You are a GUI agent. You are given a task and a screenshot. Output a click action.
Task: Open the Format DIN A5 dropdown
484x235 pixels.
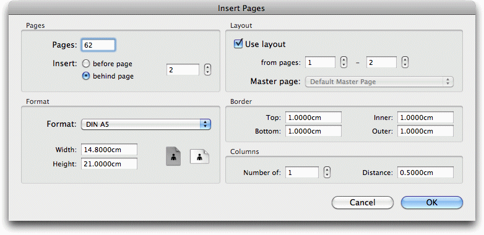pos(146,124)
